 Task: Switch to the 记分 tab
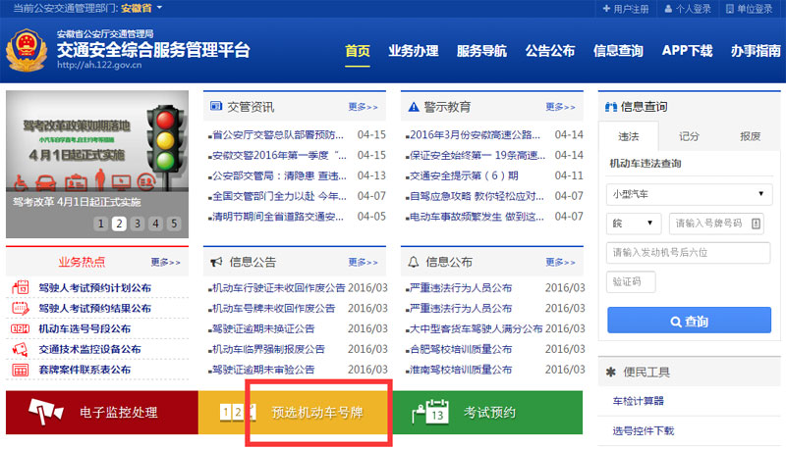pyautogui.click(x=689, y=136)
